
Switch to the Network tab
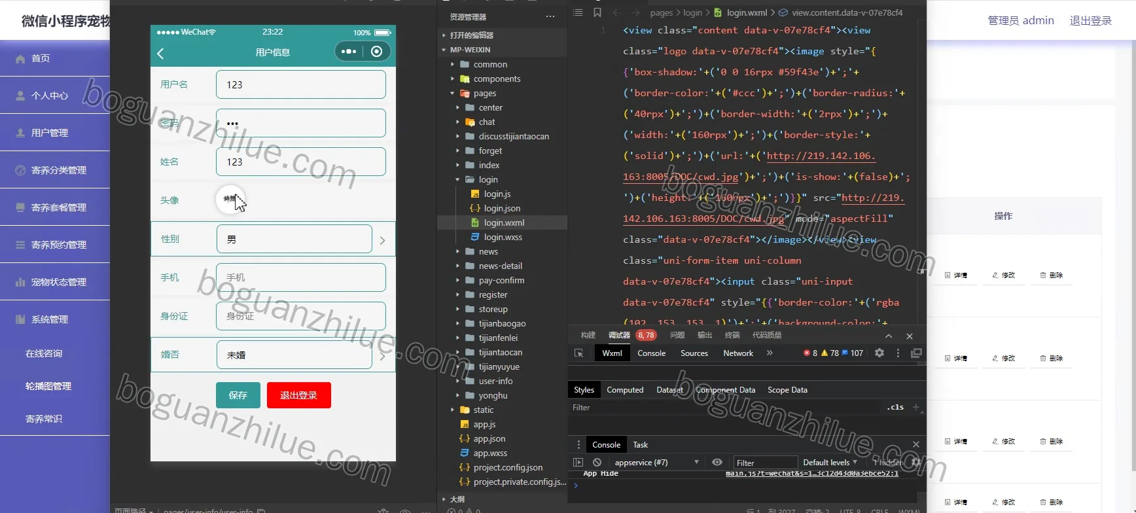(738, 353)
